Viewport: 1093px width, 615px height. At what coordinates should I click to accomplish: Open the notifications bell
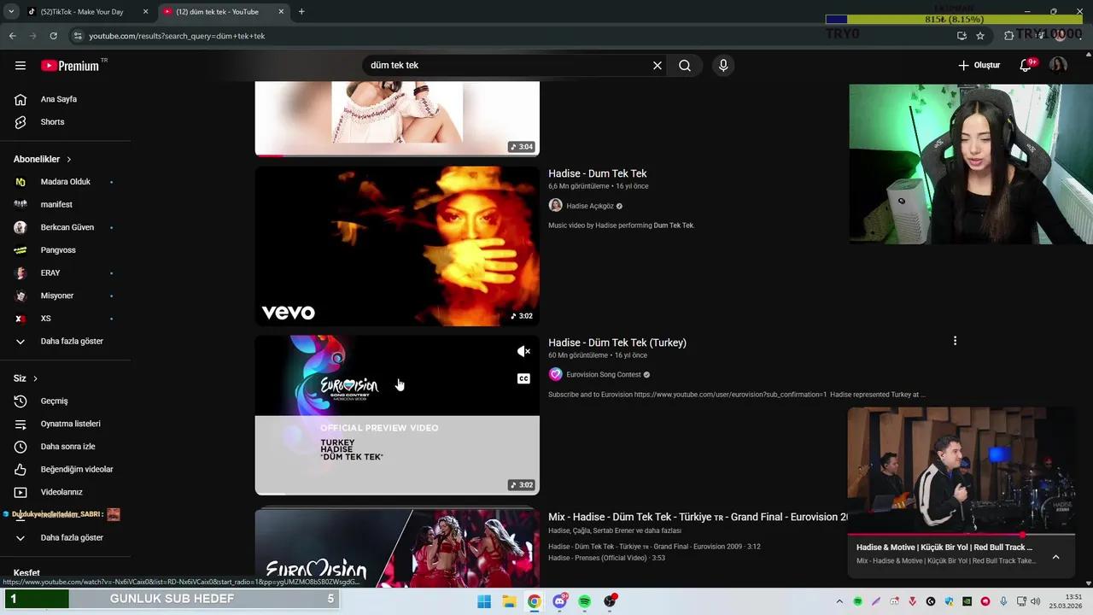click(1026, 65)
